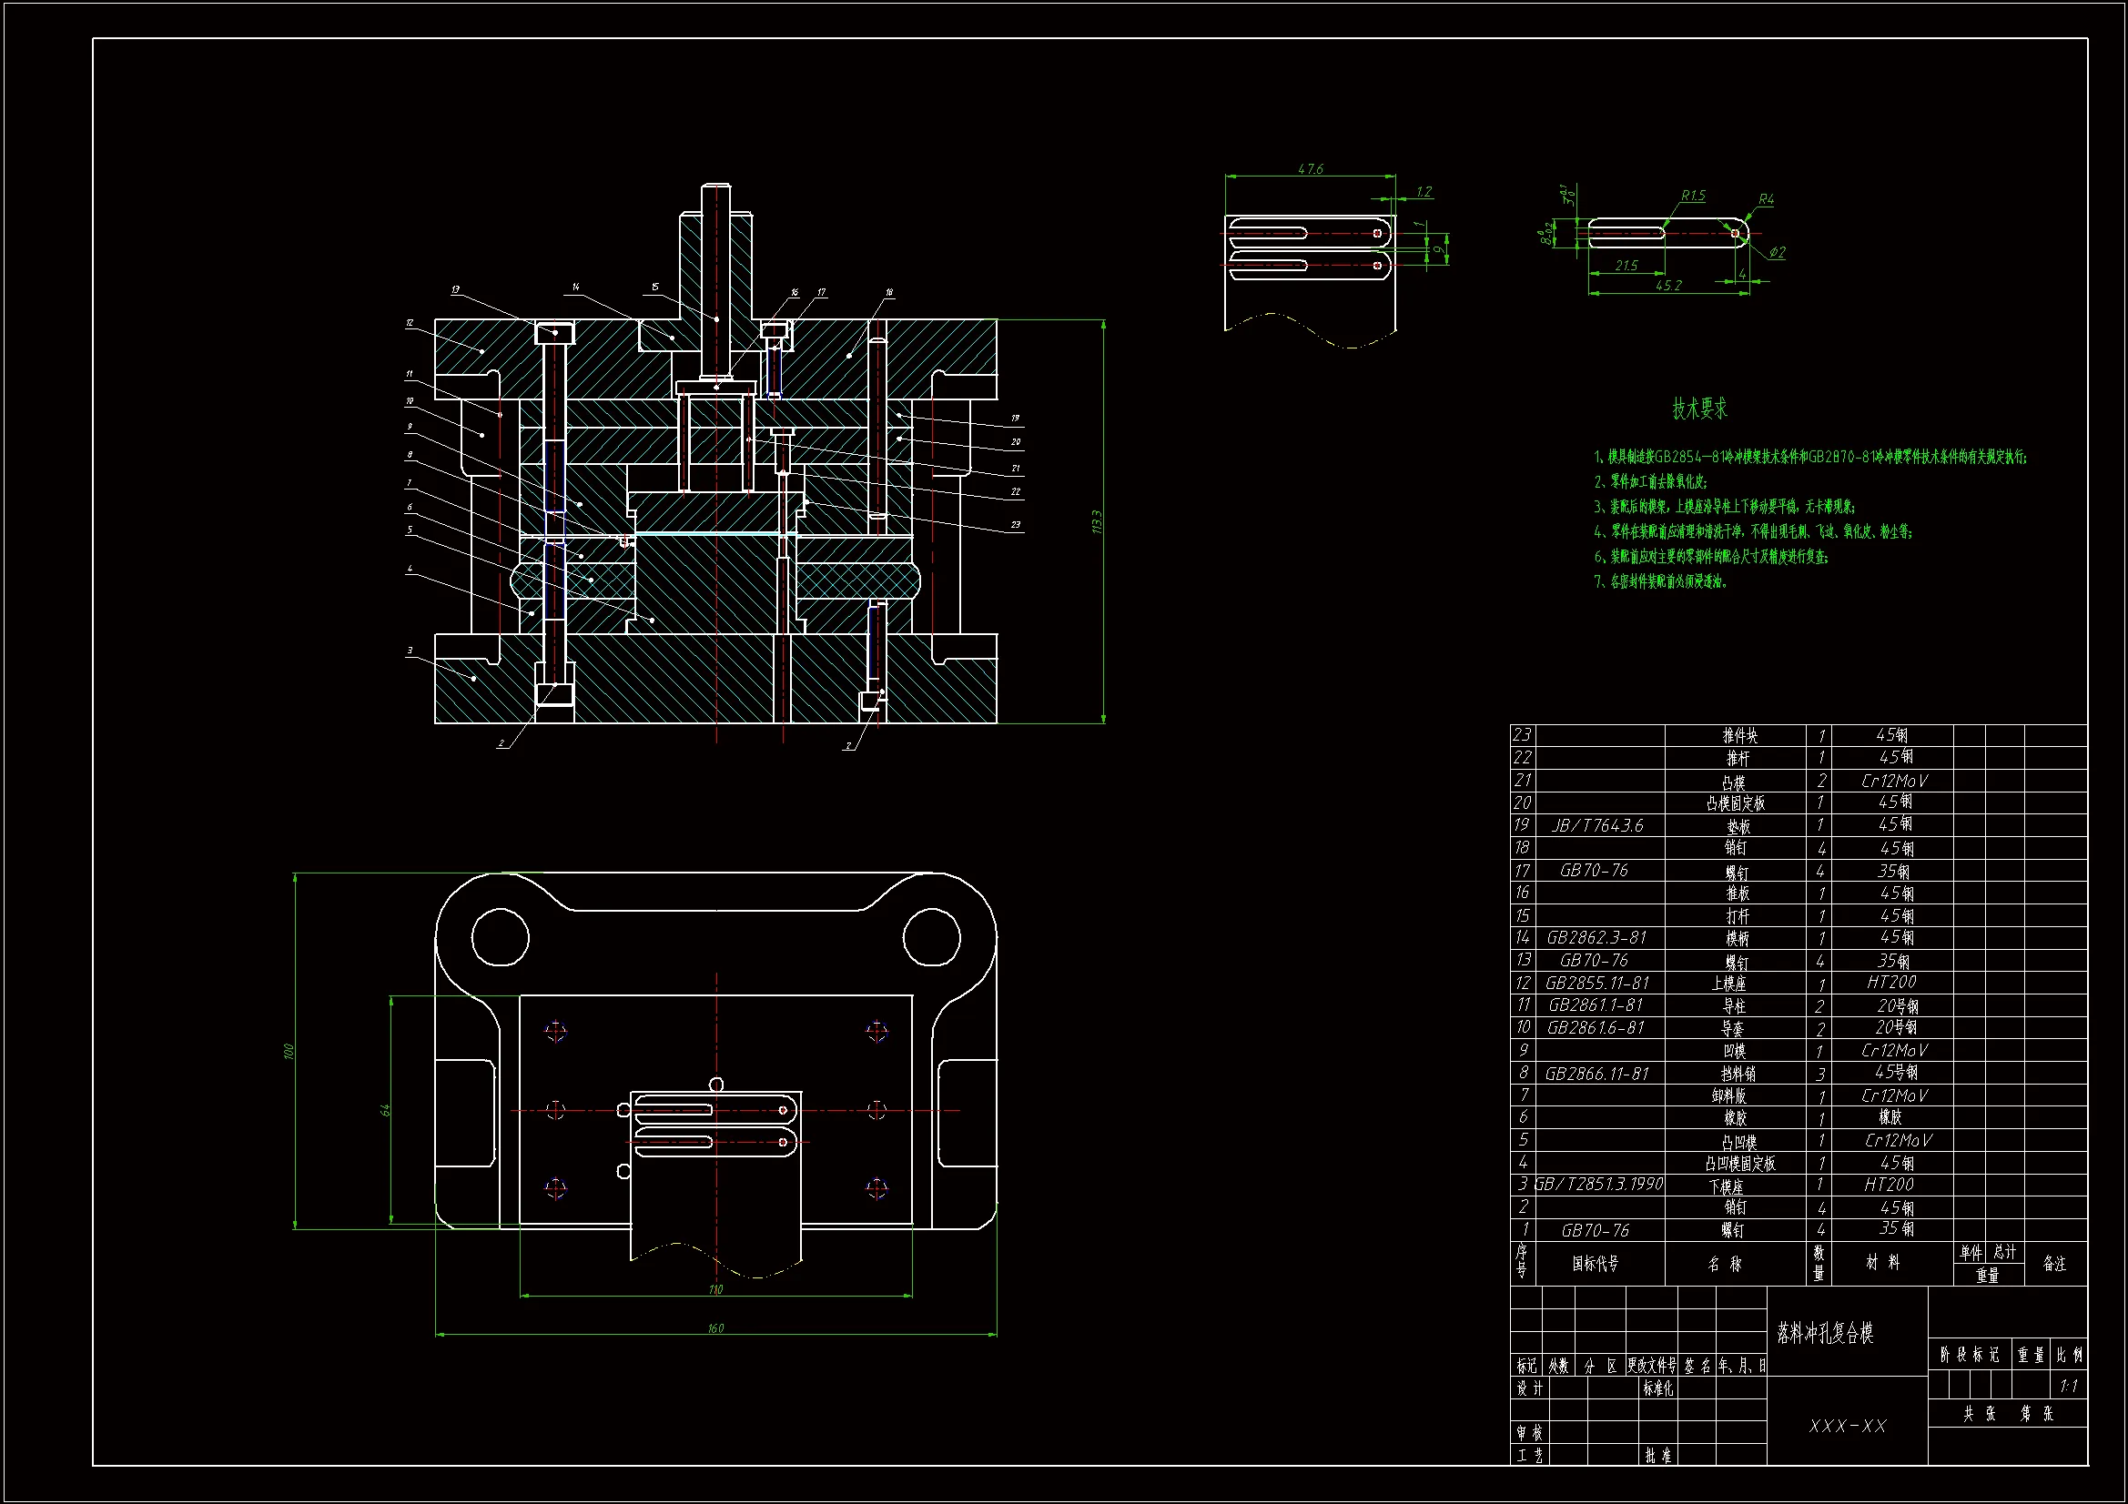Image resolution: width=2128 pixels, height=1504 pixels.
Task: Select the 113.3 height dimension
Action: click(1097, 520)
